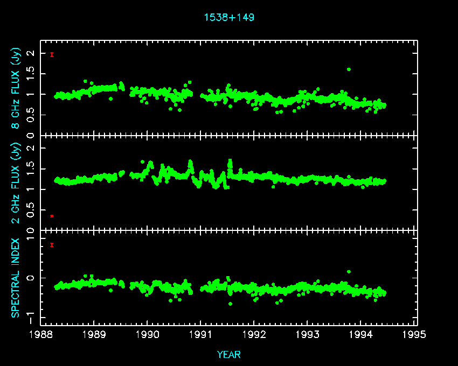Click the red error bar in 2 GHz panel

tap(52, 216)
